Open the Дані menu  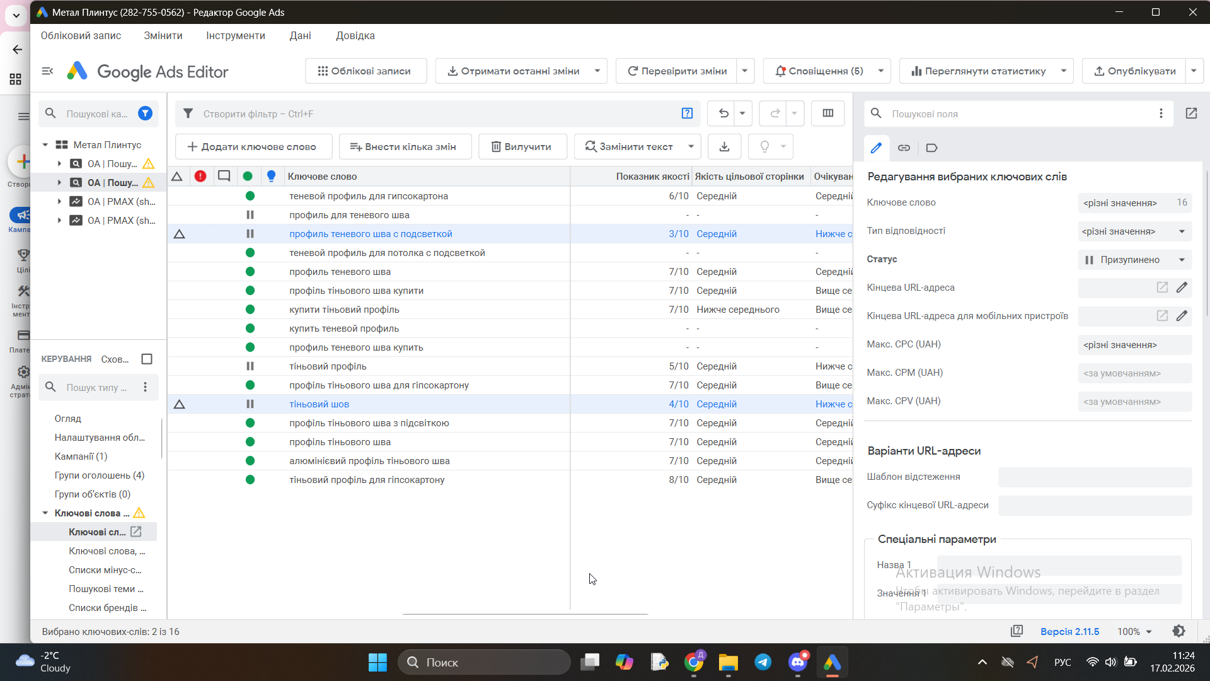[x=300, y=36]
